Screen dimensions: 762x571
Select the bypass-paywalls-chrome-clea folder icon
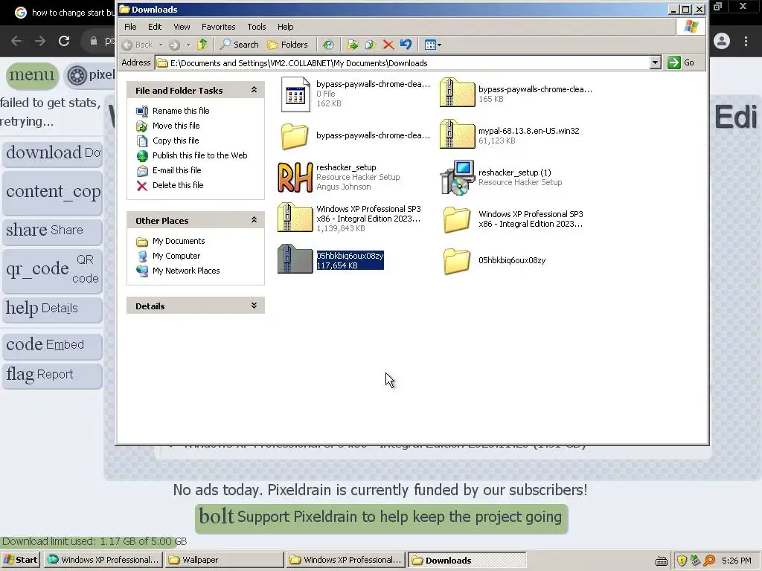click(x=295, y=136)
